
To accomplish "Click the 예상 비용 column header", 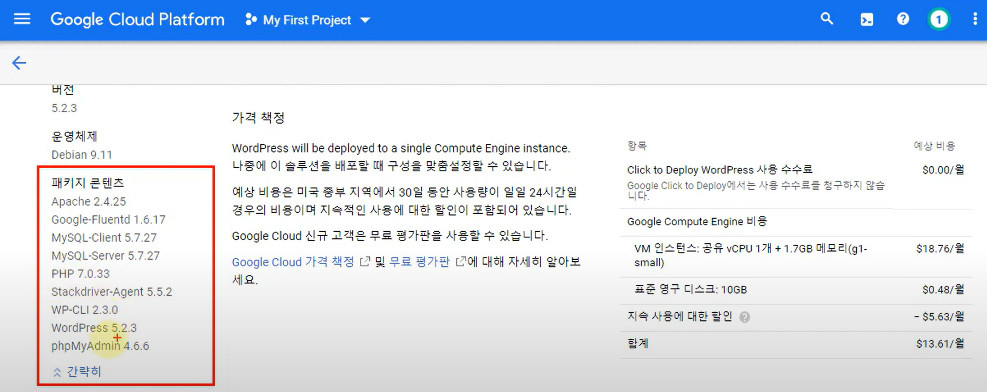I will point(934,146).
